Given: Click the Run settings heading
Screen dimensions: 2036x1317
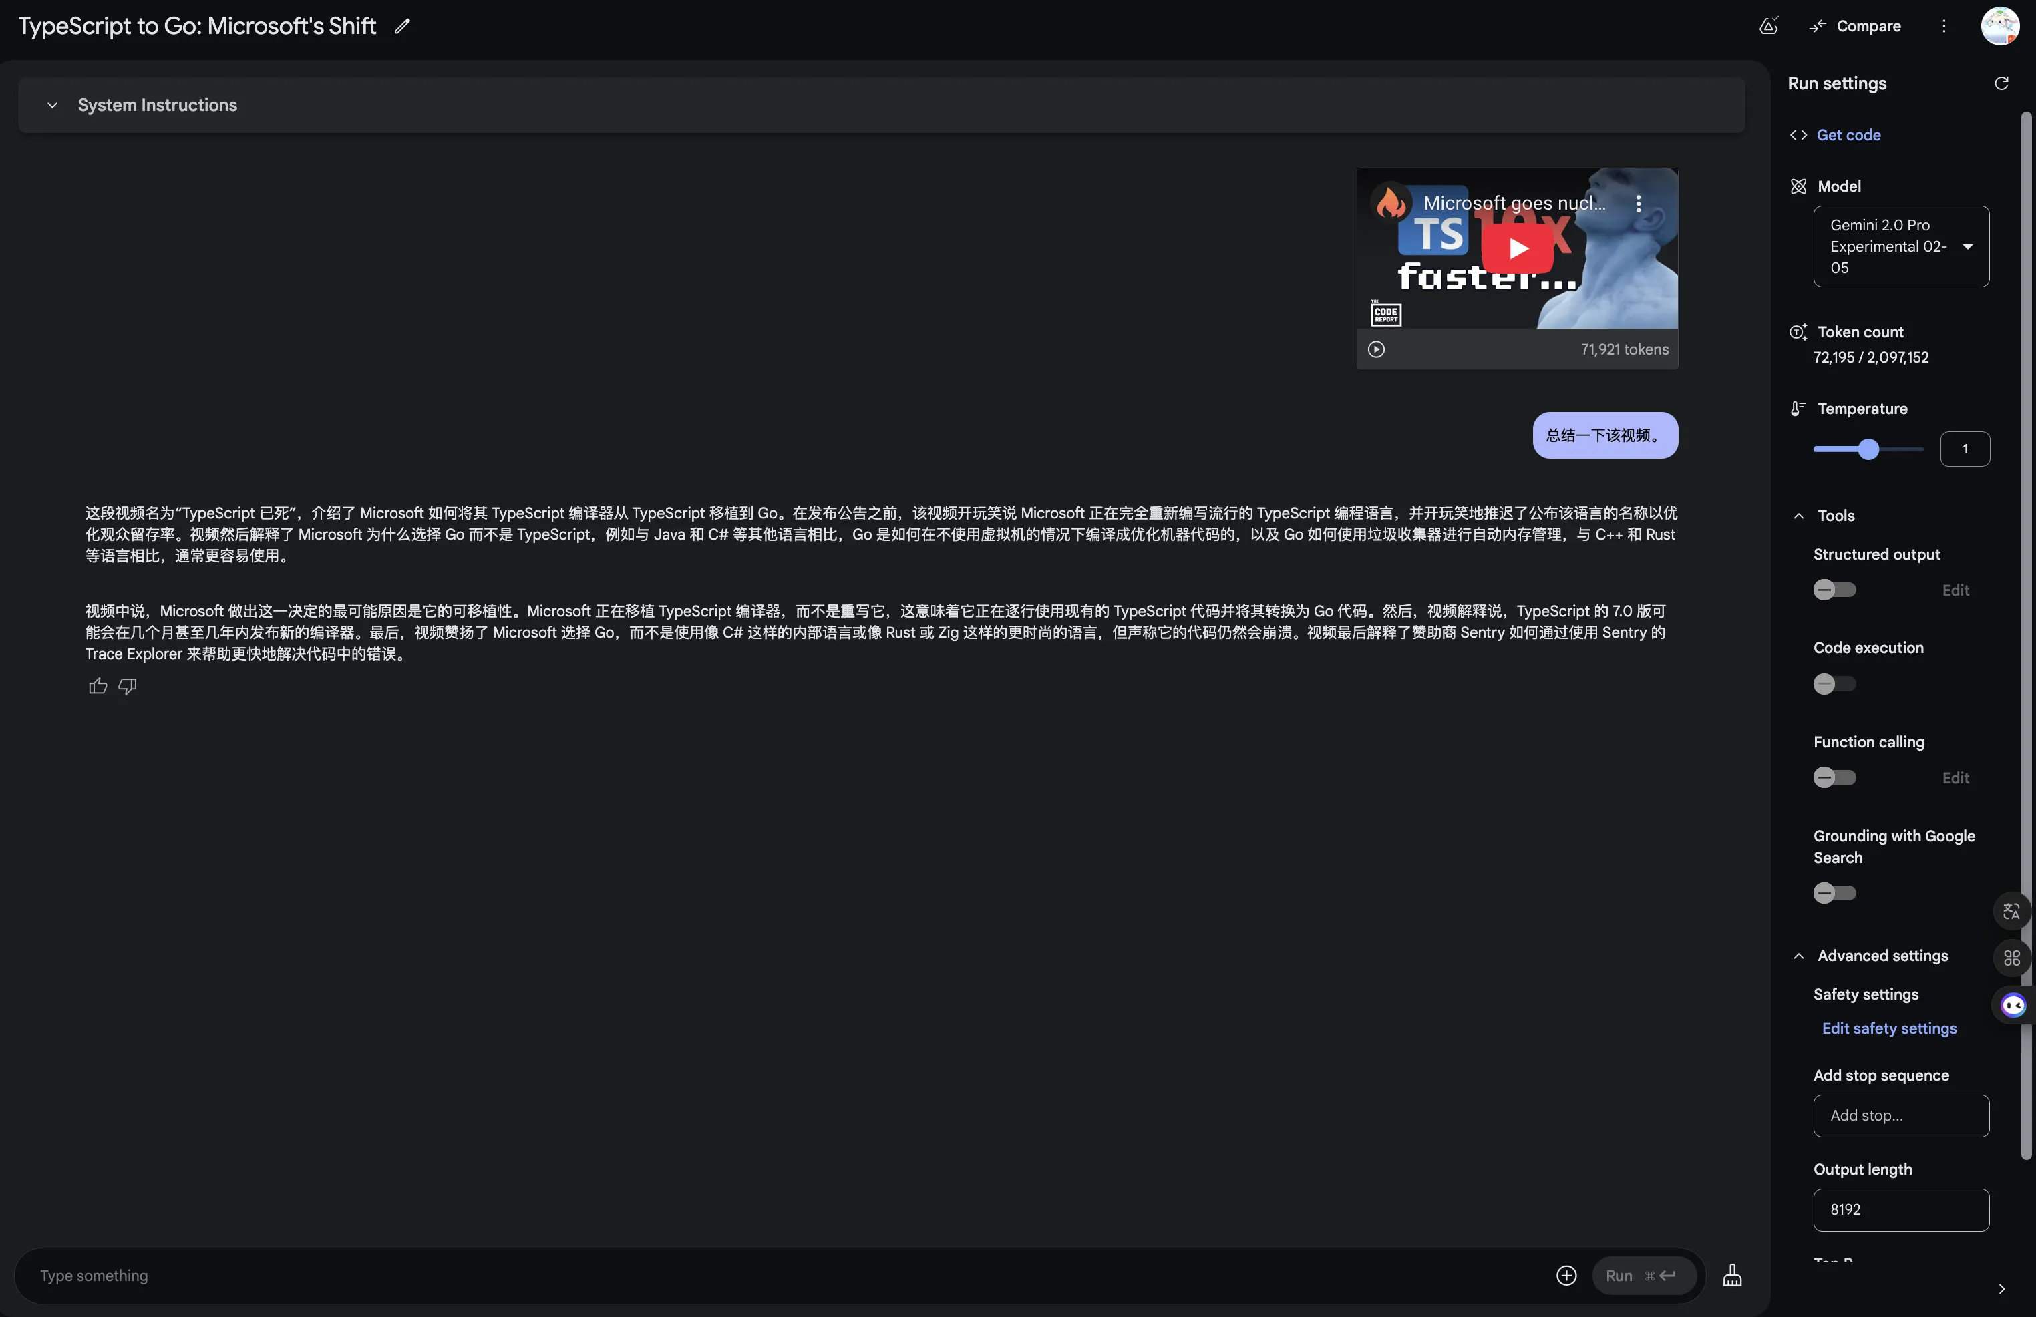Looking at the screenshot, I should tap(1837, 83).
